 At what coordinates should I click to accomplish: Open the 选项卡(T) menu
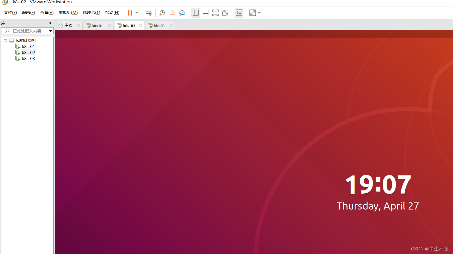tap(91, 13)
